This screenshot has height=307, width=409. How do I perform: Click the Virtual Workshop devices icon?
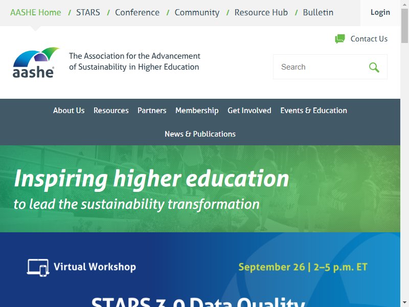tap(38, 267)
